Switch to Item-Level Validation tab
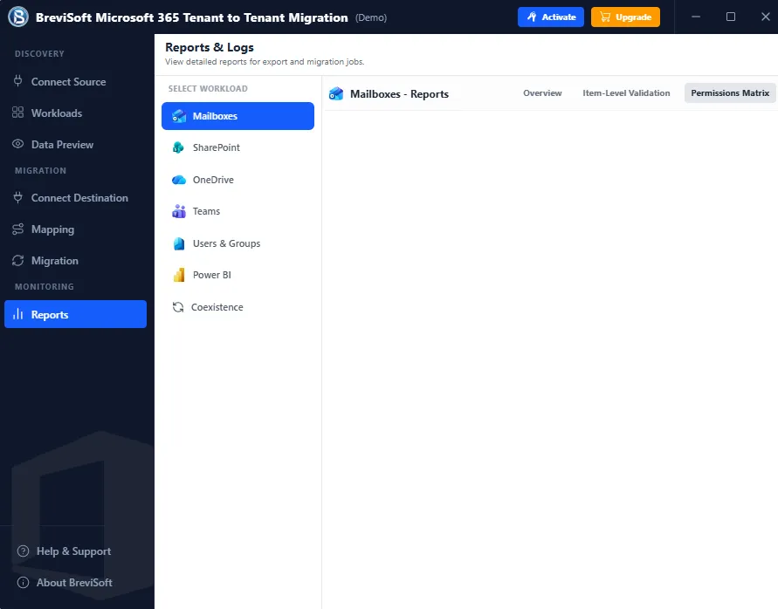 (626, 92)
